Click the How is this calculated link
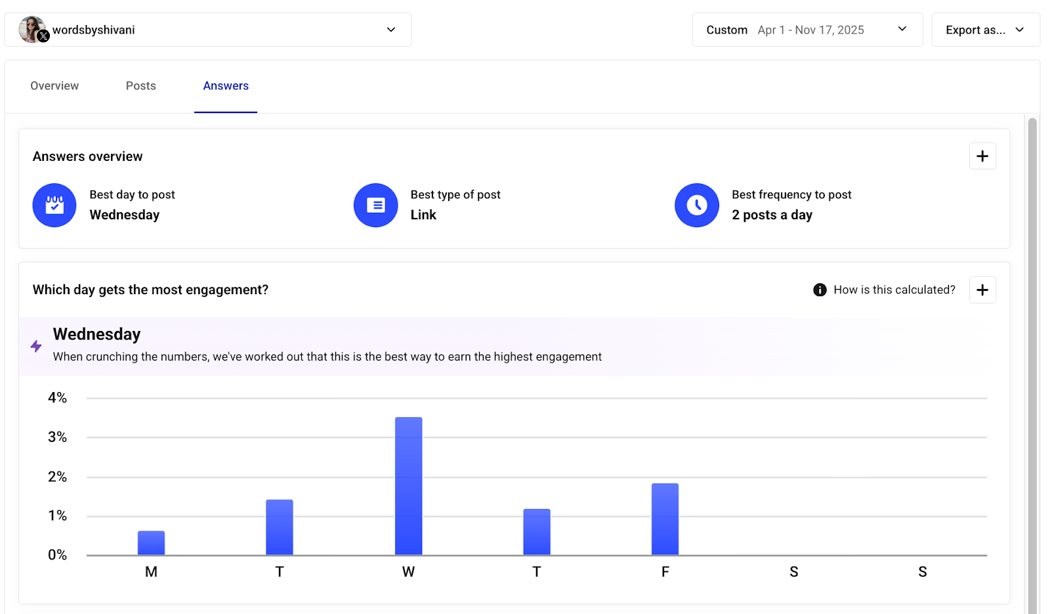Screen dimensions: 1050x614 (894, 289)
